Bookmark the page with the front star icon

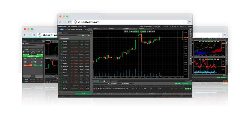coord(184,22)
